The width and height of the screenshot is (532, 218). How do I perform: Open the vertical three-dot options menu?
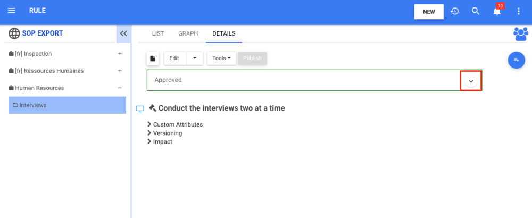519,11
